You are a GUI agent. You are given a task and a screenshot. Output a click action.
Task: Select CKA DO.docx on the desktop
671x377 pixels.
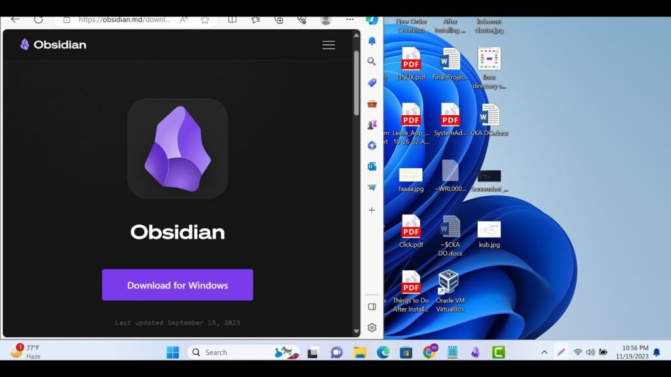coord(489,120)
